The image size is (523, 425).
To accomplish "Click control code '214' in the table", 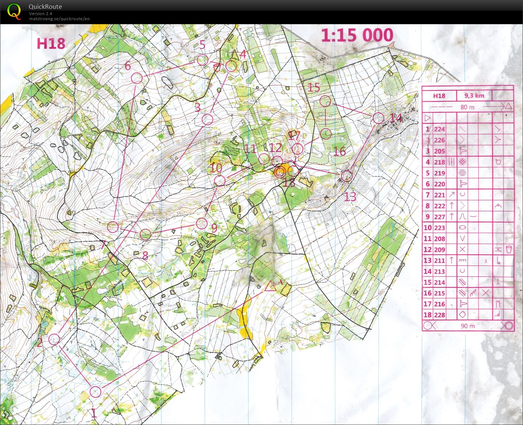I will pyautogui.click(x=440, y=282).
